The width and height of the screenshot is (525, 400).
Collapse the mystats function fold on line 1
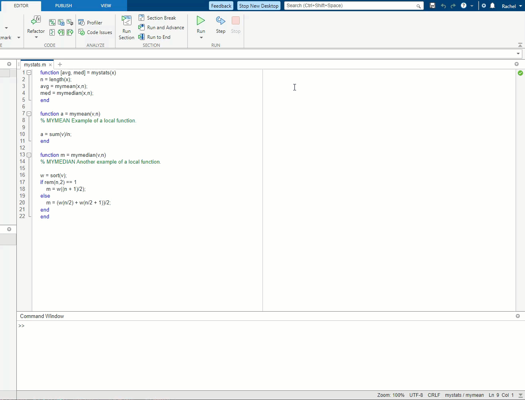tap(29, 73)
